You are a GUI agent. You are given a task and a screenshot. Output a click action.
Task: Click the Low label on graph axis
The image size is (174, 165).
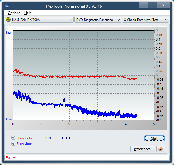click(x=9, y=119)
